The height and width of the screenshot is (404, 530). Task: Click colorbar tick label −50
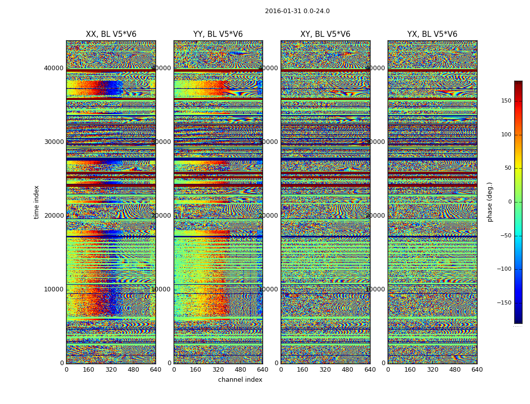506,235
